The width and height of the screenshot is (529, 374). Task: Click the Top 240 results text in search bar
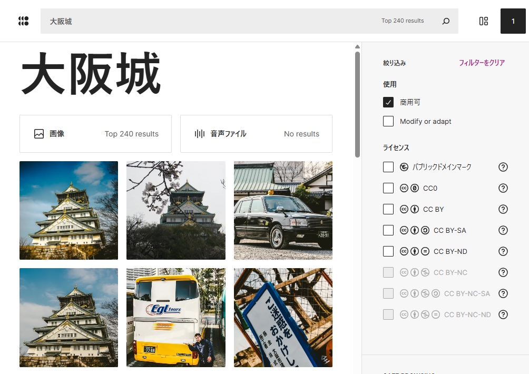click(403, 21)
